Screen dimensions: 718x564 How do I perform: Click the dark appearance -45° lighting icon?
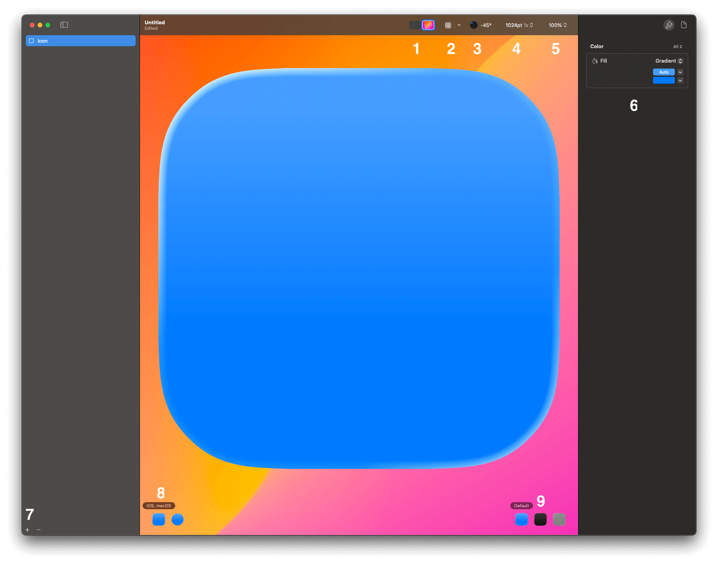pyautogui.click(x=473, y=25)
